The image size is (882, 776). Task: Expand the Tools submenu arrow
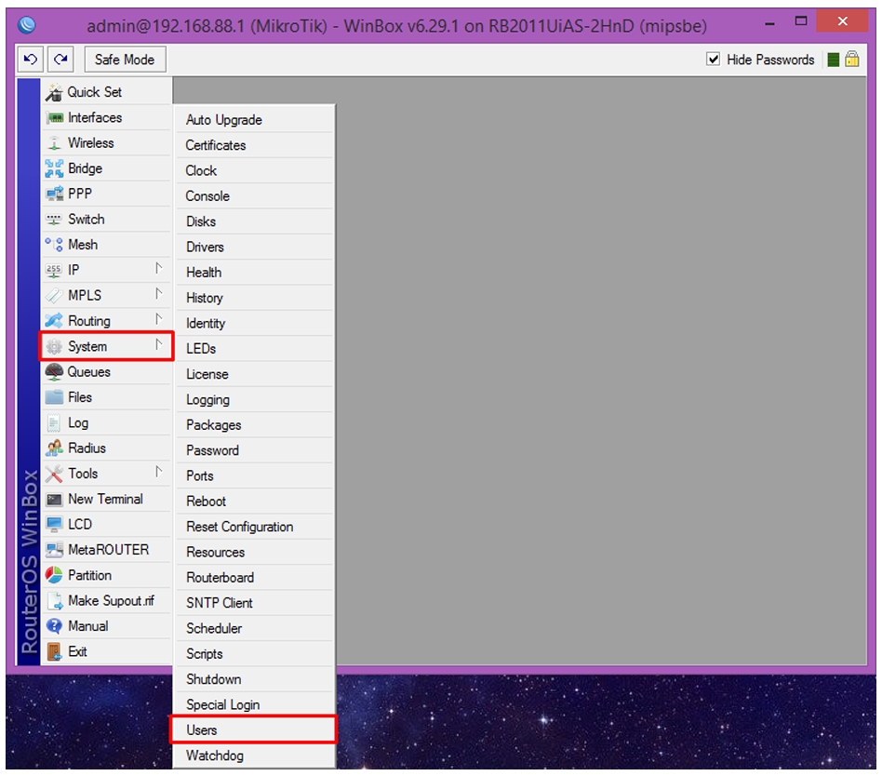point(158,473)
